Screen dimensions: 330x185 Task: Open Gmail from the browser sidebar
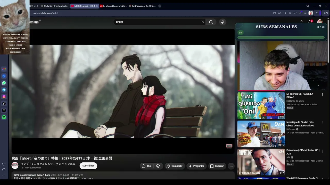pos(4,69)
